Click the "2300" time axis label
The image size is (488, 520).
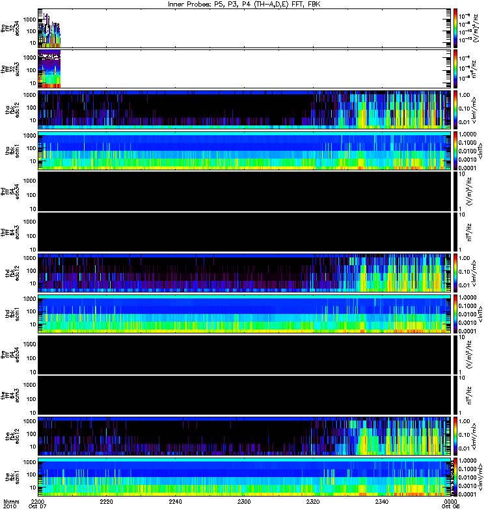click(244, 501)
